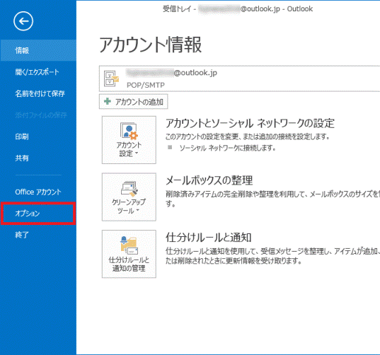This screenshot has height=355, width=380.
Task: Click the POP/SMTP account type text
Action: [146, 86]
